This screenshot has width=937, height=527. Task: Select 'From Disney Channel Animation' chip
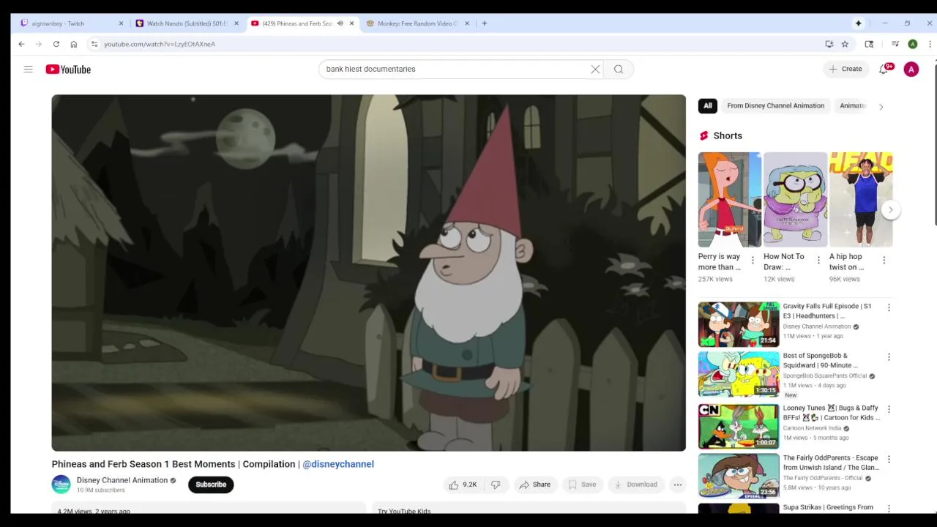pyautogui.click(x=775, y=105)
